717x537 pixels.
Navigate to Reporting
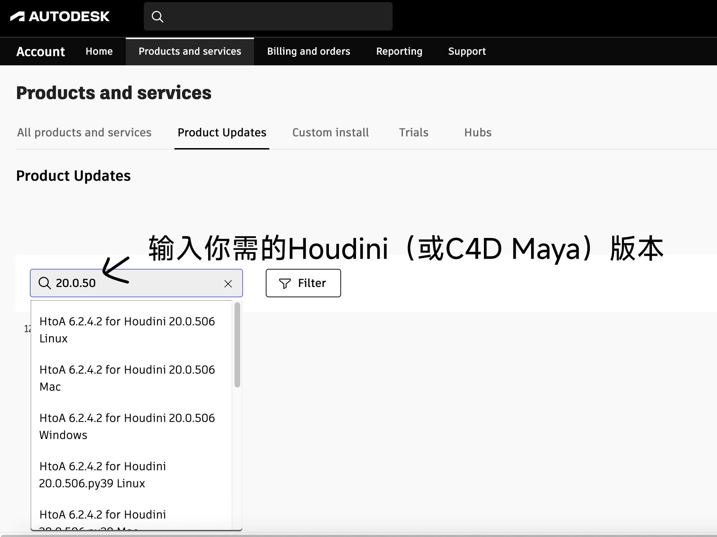click(399, 51)
